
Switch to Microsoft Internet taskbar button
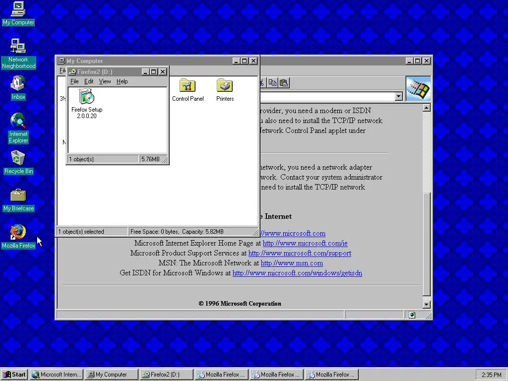pyautogui.click(x=57, y=375)
